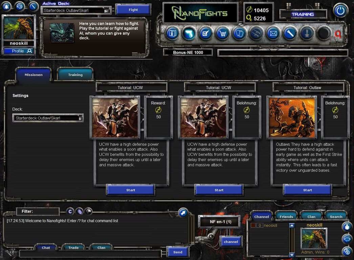Screen dimensions: 354x260
Task: Open the Clan chat tab
Action: (102, 247)
